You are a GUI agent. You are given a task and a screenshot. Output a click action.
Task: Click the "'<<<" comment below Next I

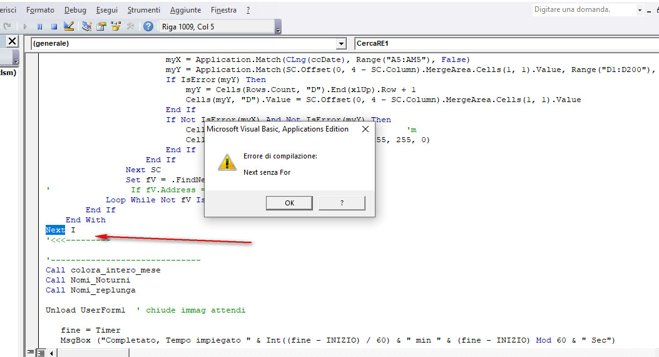(78, 240)
